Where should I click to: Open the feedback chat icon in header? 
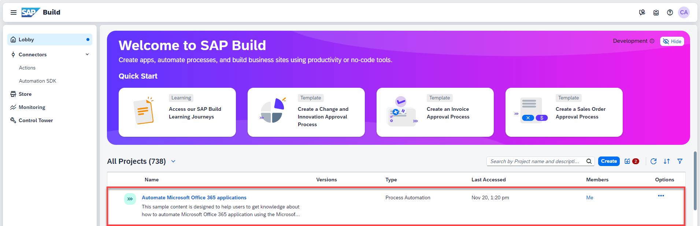click(642, 12)
